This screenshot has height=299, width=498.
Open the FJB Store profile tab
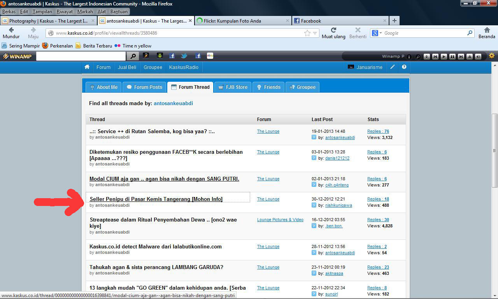233,87
